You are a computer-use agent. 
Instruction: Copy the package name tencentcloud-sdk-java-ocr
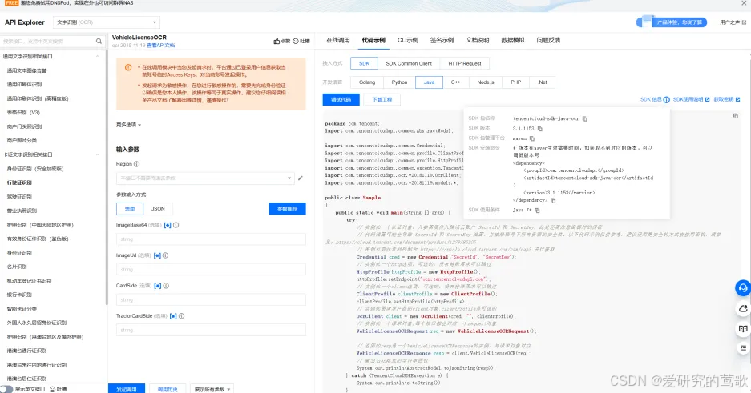click(585, 118)
